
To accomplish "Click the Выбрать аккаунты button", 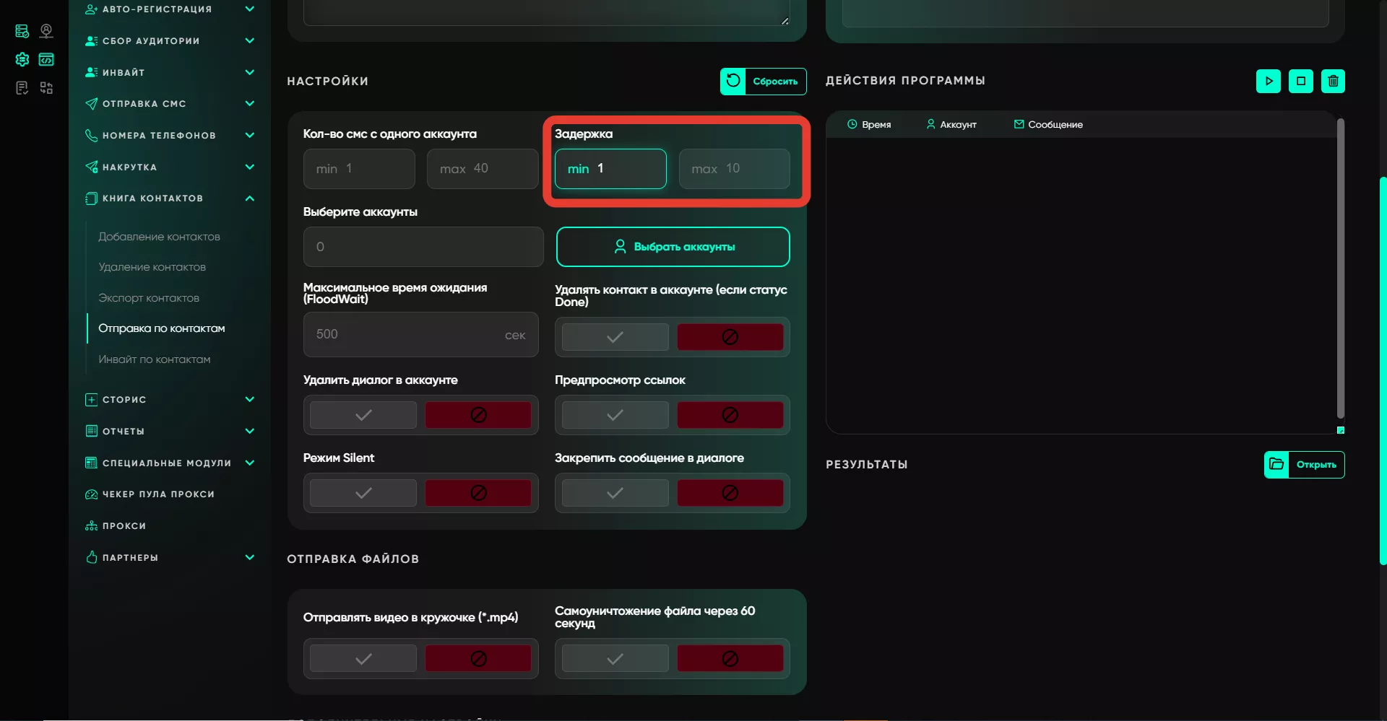I will click(x=673, y=247).
